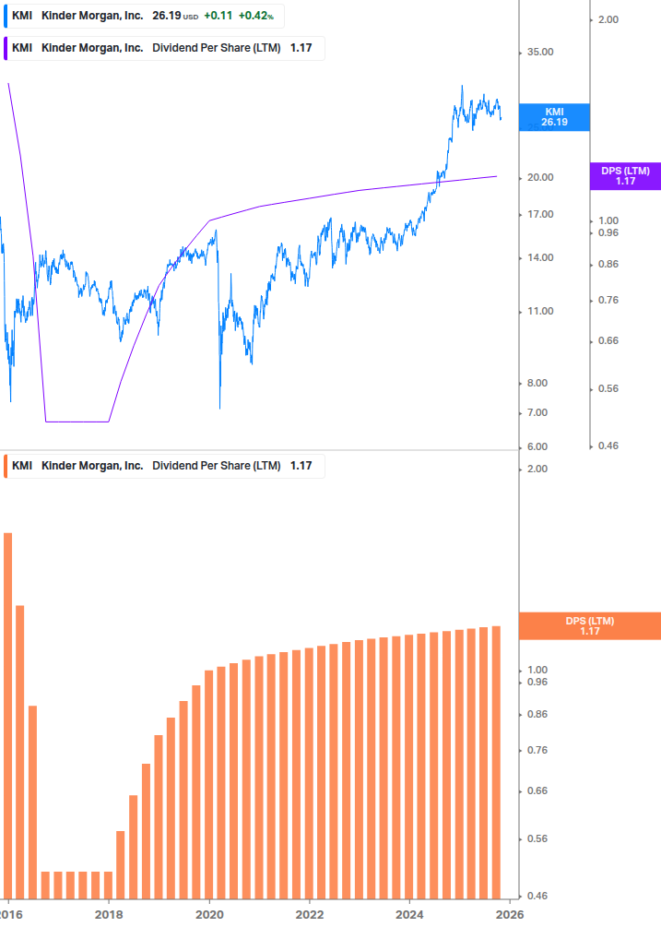Open the orange Dividend Per Share (LTM) legend
The width and height of the screenshot is (661, 927).
[x=163, y=466]
